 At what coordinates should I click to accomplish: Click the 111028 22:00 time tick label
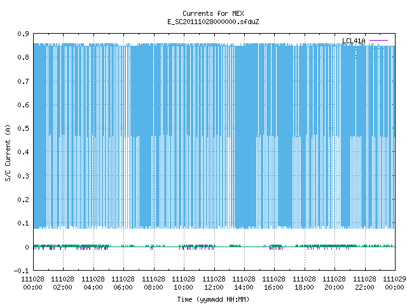tap(364, 283)
